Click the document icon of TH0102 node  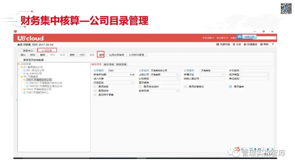[28, 86]
